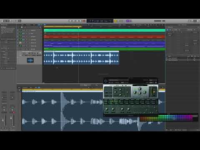
Task: Click the left channel strip's pan knob
Action: coord(4,110)
